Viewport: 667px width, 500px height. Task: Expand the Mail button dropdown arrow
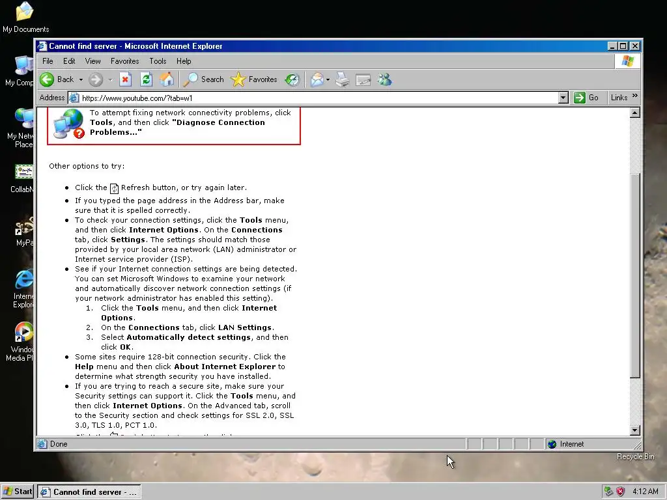click(328, 79)
